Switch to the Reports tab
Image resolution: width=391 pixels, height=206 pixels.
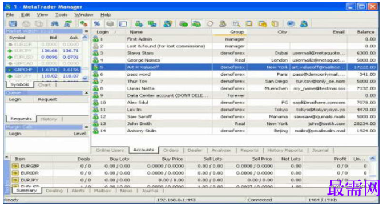(x=249, y=150)
